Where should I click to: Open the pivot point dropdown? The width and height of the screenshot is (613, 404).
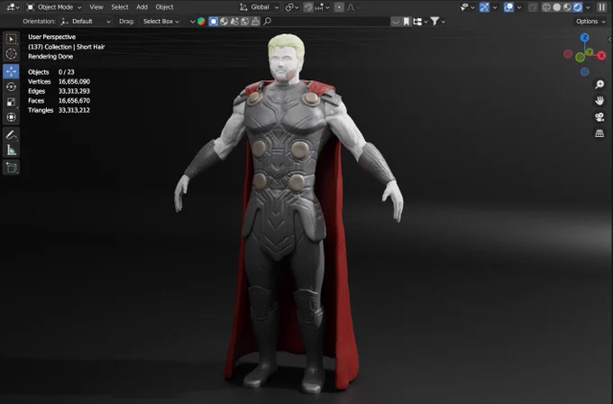[292, 7]
